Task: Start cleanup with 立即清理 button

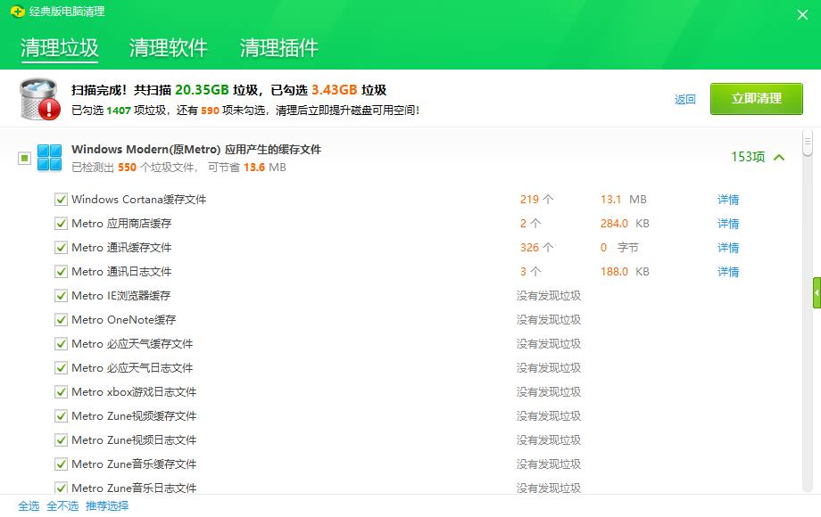Action: pyautogui.click(x=757, y=99)
